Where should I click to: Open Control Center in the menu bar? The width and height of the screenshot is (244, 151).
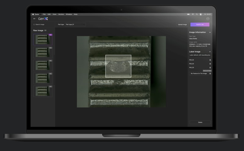(x=201, y=14)
